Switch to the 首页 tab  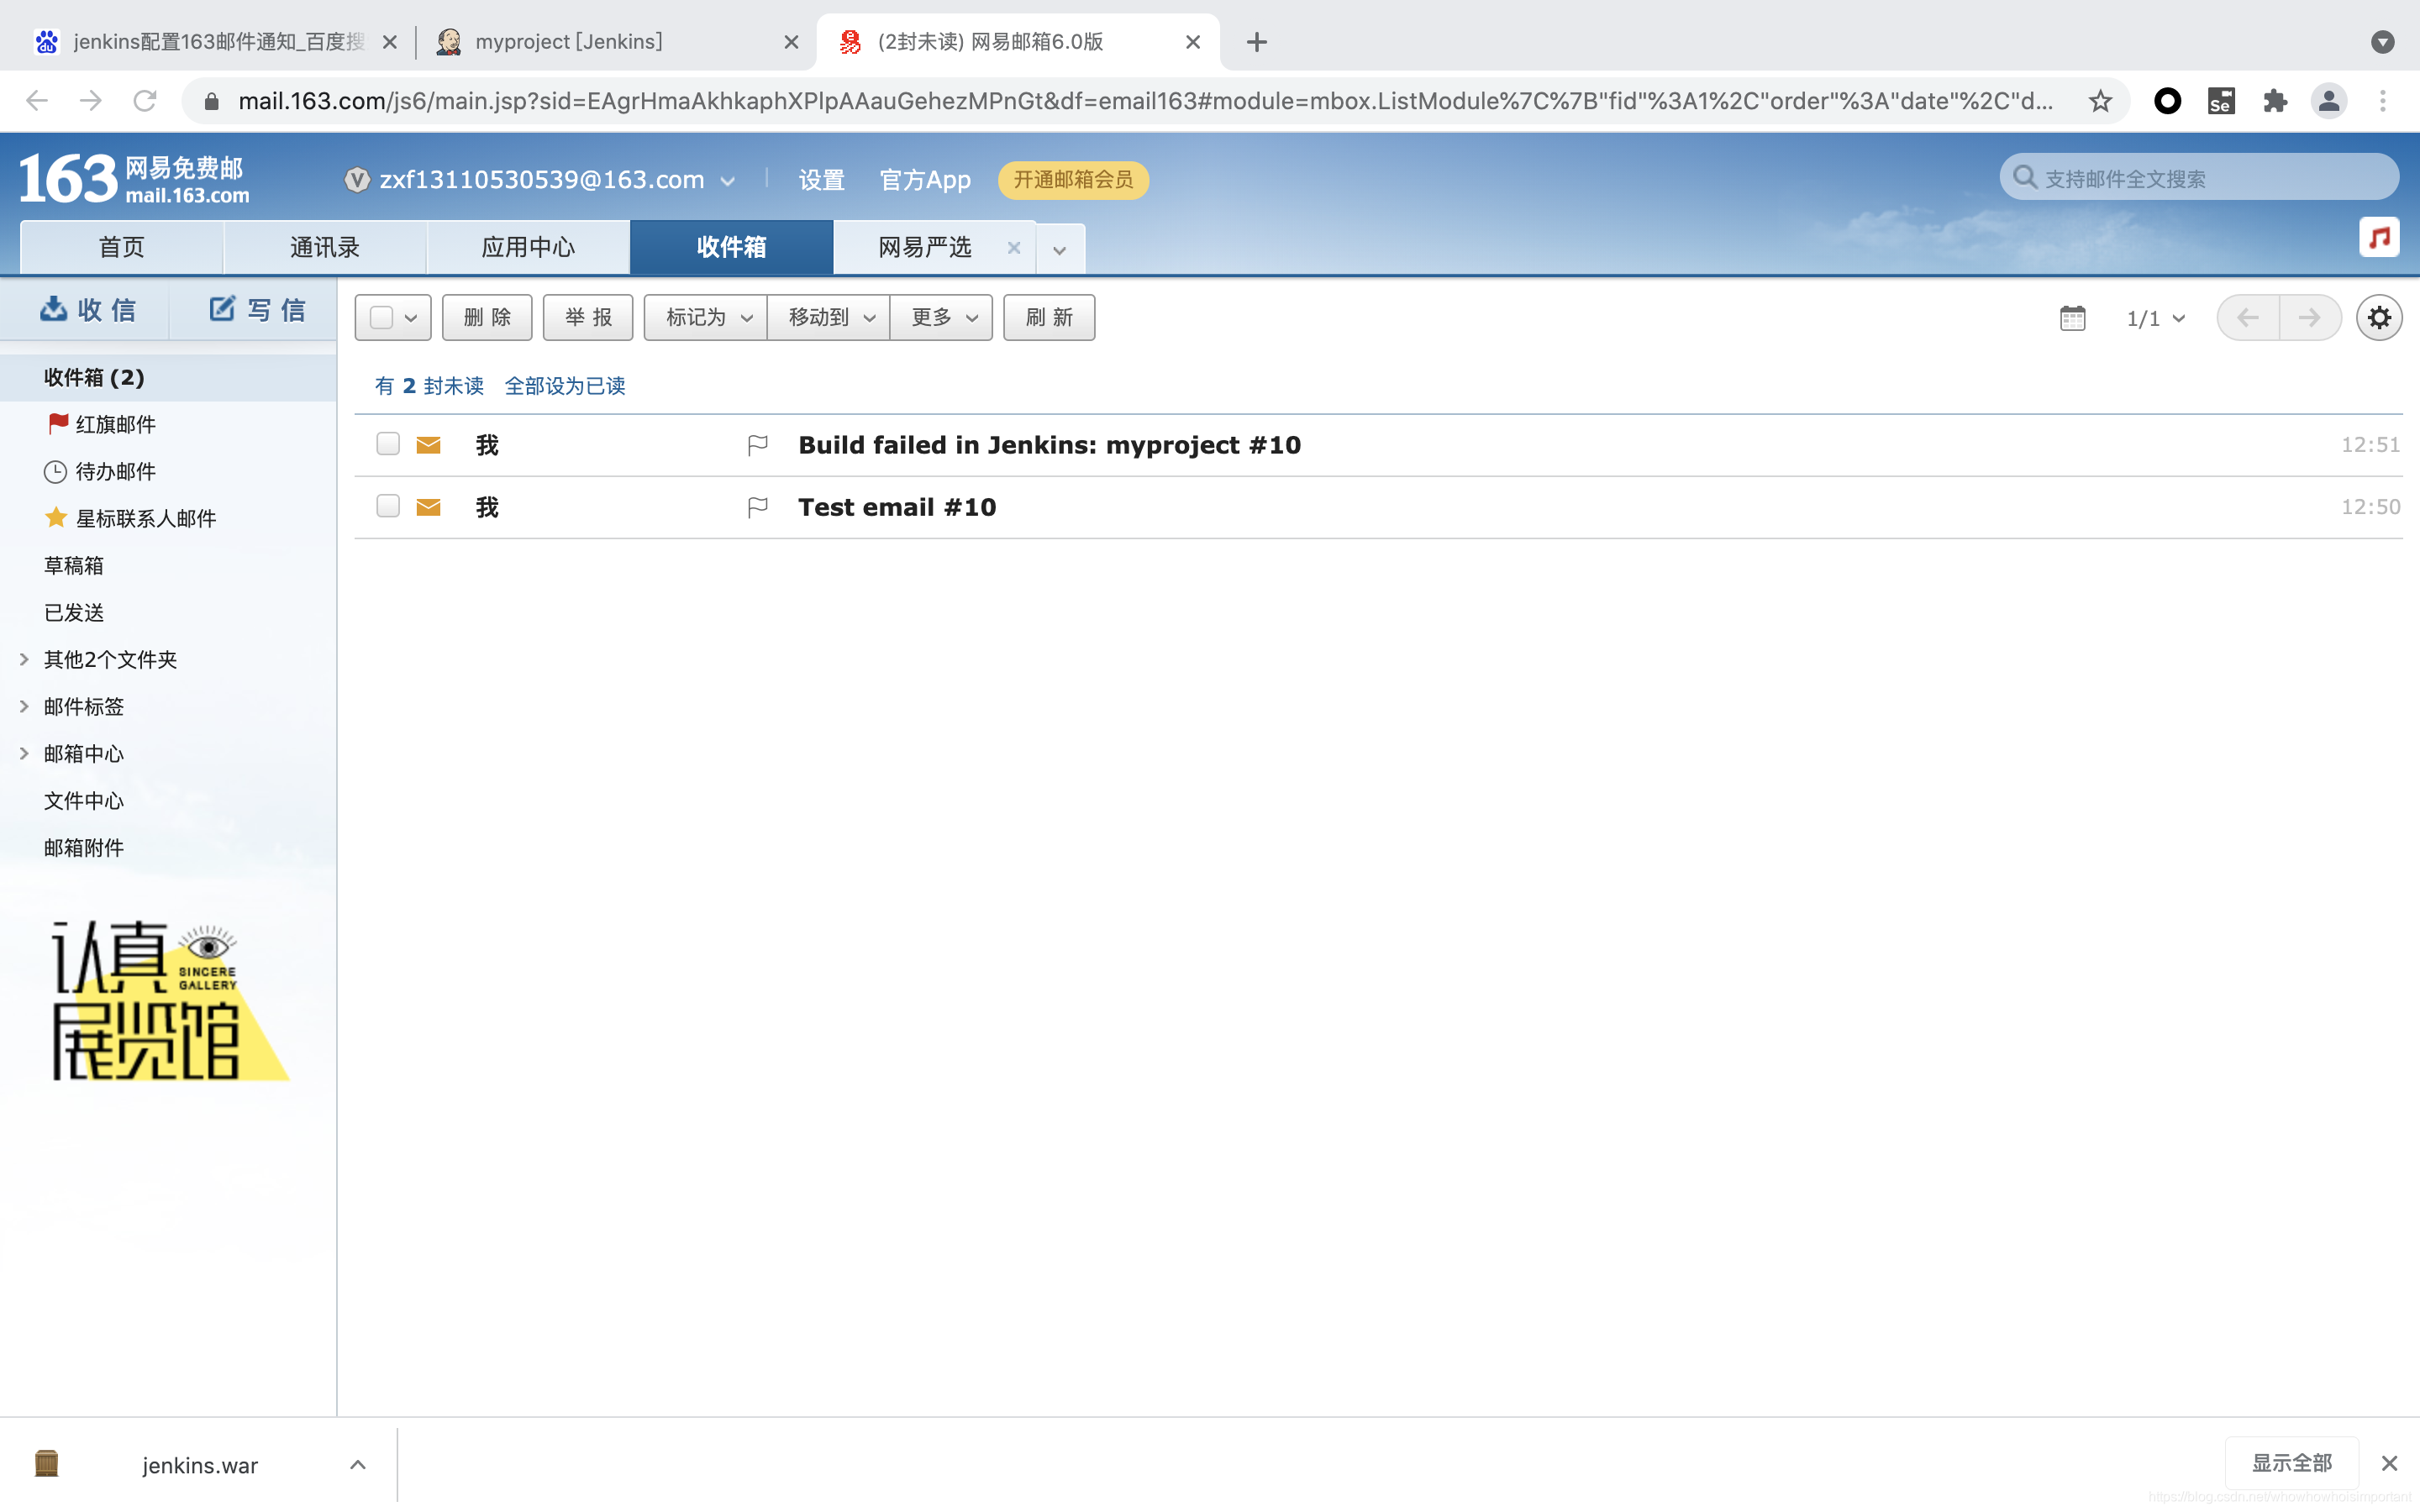(x=122, y=247)
